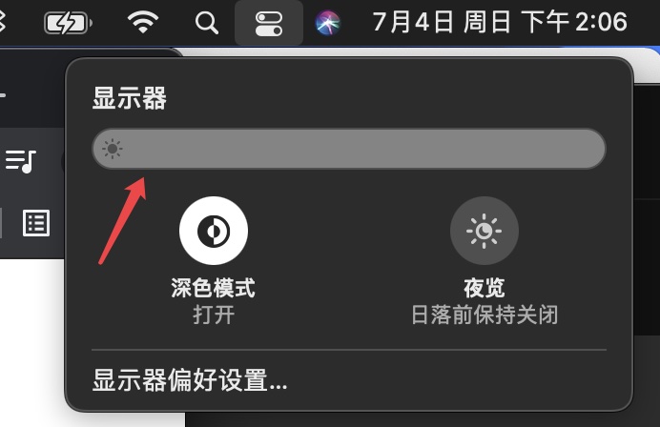Open the battery status menu
Viewport: 660px width, 427px height.
68,23
